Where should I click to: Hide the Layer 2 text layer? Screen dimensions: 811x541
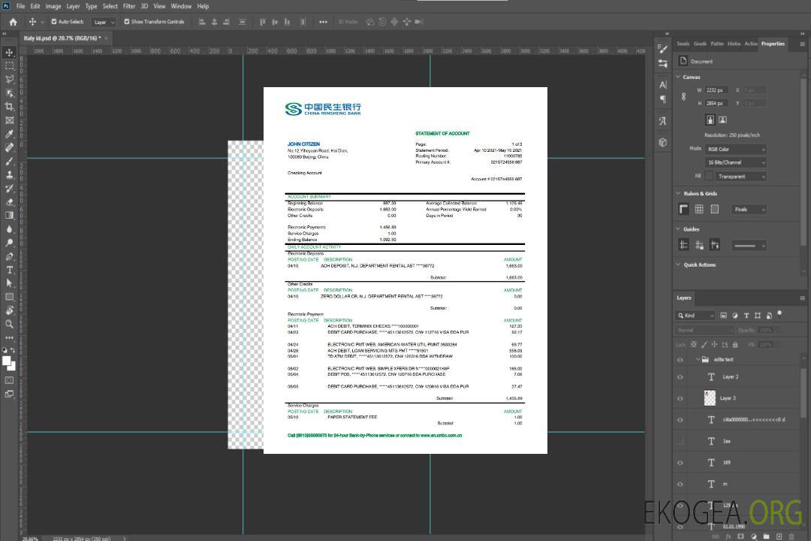[x=680, y=377]
